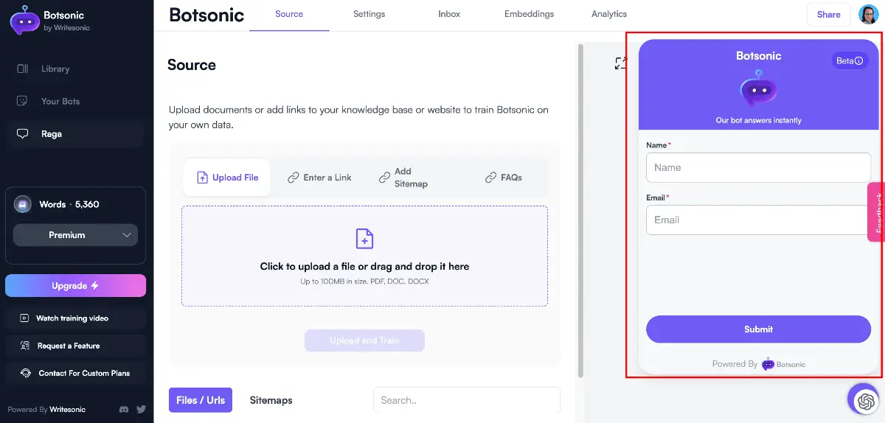Viewport: 885px width, 423px height.
Task: Select the Enter a Link option
Action: 319,178
